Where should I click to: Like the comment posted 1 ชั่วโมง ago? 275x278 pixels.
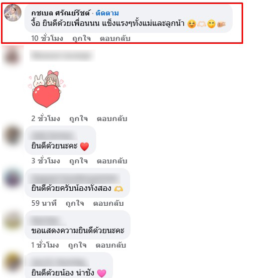coord(77,245)
